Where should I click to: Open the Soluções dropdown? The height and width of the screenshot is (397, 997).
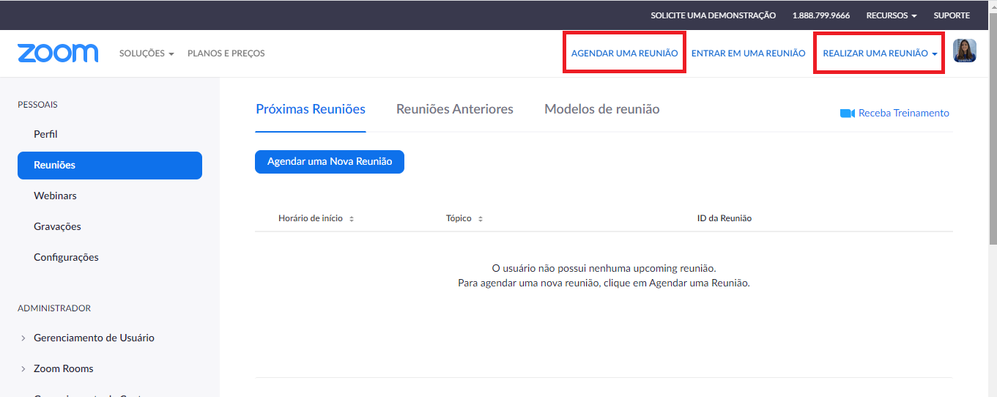coord(147,53)
